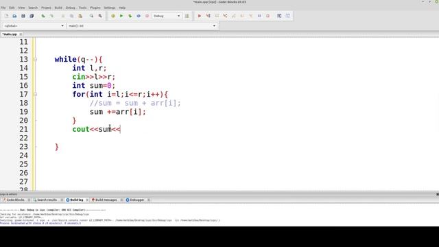Open the Plugins menu

[x=95, y=8]
